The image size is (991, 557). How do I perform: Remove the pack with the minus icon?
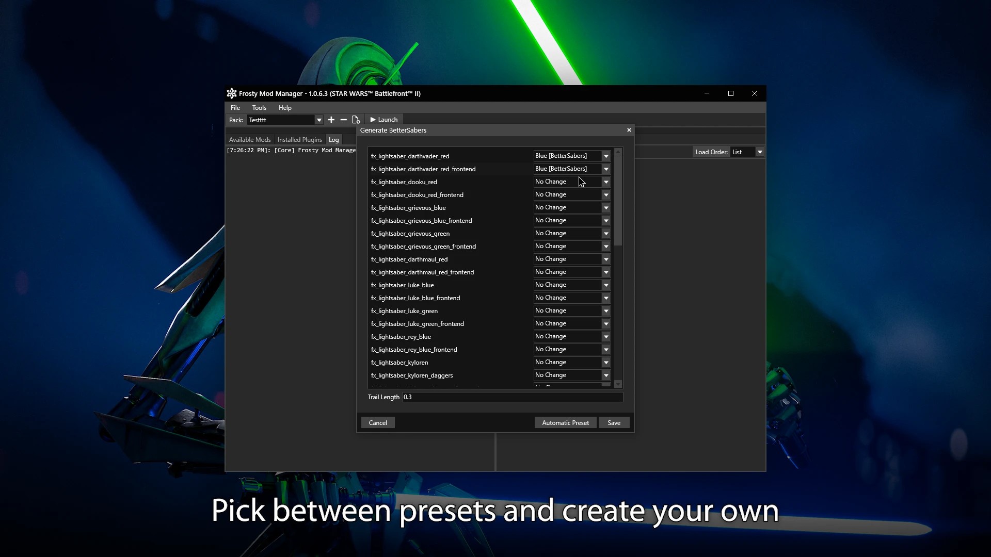tap(344, 120)
